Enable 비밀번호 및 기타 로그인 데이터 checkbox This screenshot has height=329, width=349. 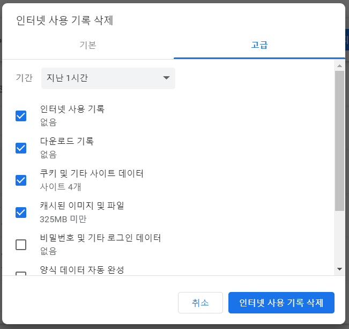(21, 245)
